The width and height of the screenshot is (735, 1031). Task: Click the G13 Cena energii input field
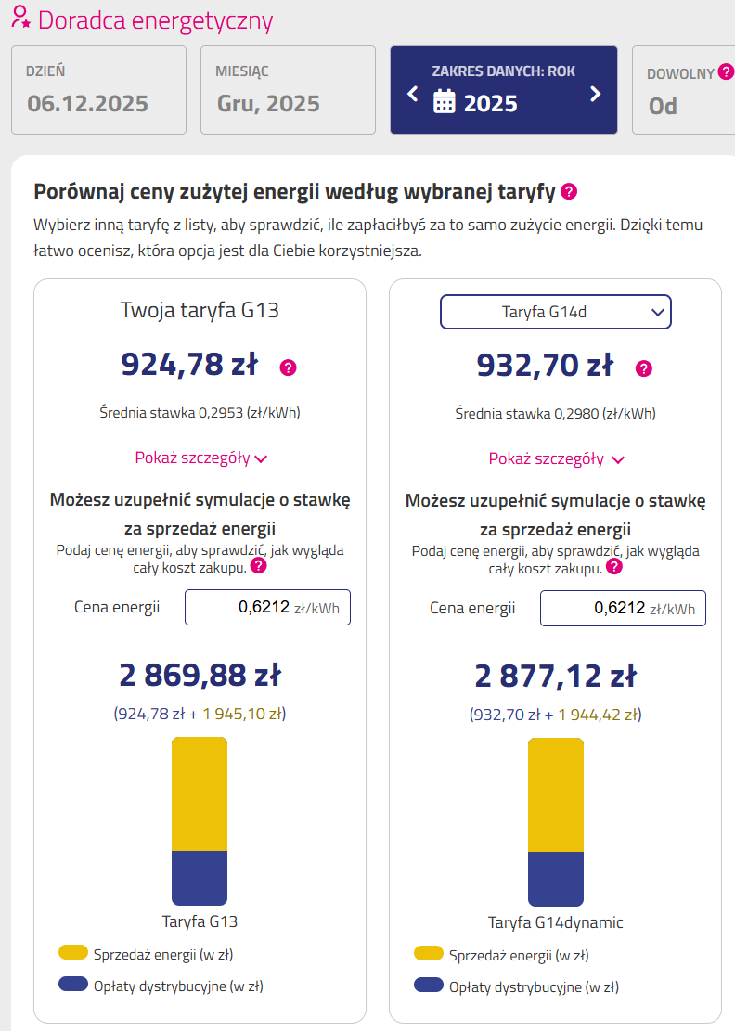pos(267,608)
